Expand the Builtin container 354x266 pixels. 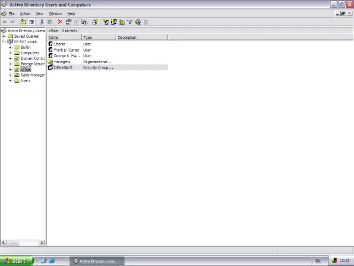click(x=10, y=47)
